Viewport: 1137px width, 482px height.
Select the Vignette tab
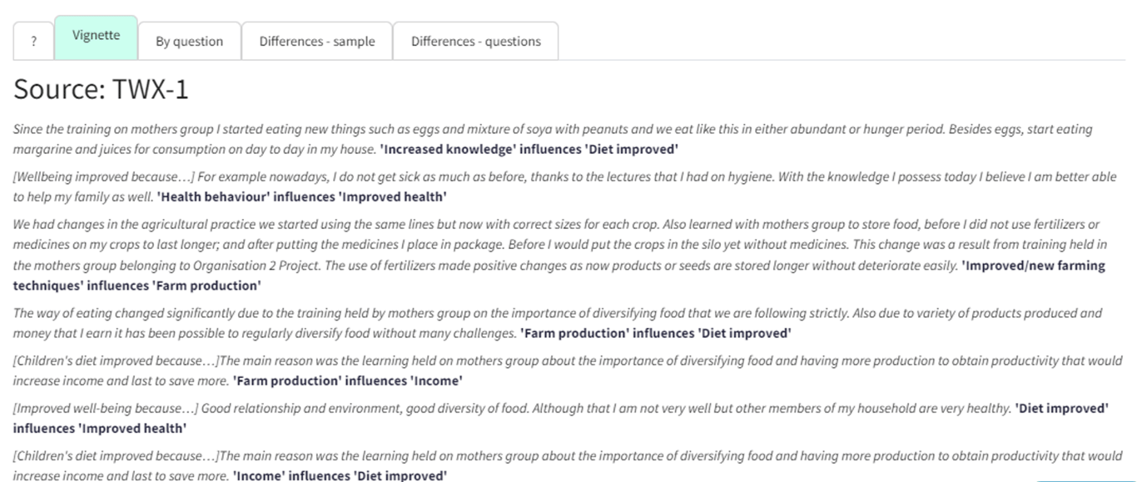point(96,37)
